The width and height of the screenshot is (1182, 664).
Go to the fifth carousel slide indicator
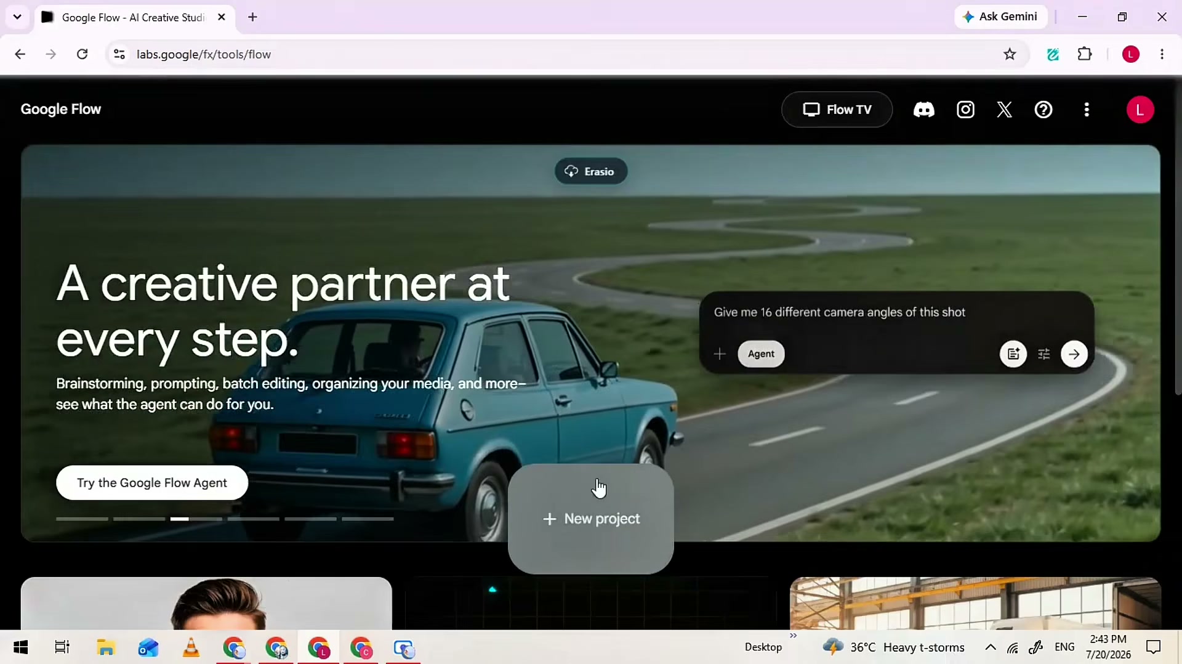pyautogui.click(x=310, y=519)
